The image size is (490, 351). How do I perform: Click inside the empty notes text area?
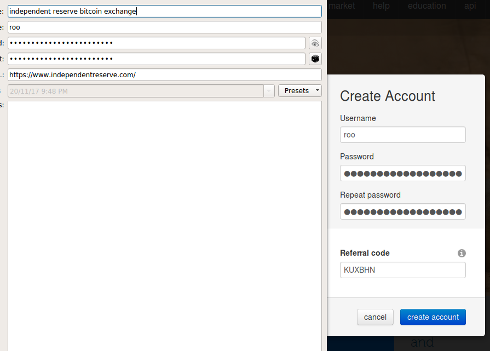(x=165, y=226)
